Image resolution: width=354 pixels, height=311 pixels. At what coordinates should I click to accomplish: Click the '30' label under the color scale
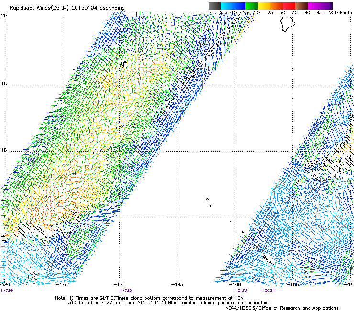click(282, 12)
